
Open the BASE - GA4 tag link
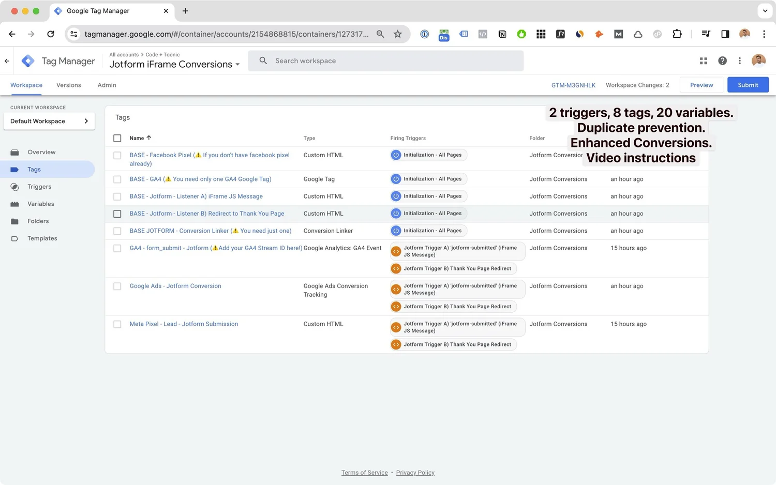pyautogui.click(x=200, y=179)
